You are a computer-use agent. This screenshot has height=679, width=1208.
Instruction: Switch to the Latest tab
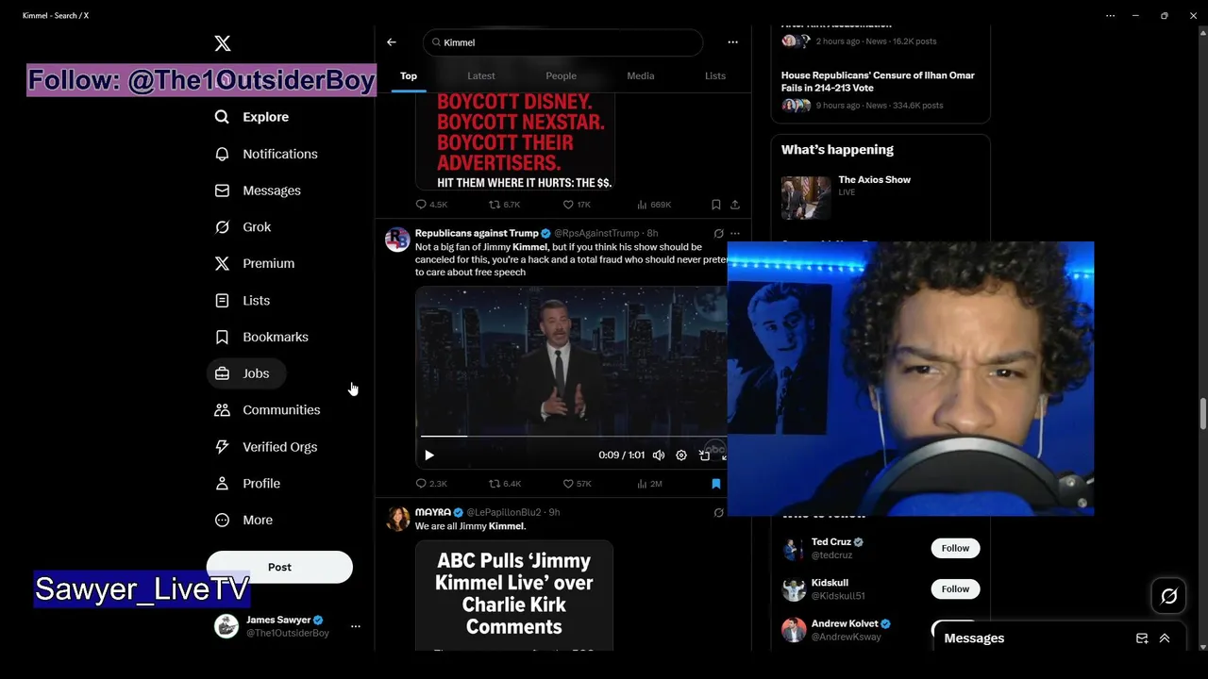[x=481, y=75]
